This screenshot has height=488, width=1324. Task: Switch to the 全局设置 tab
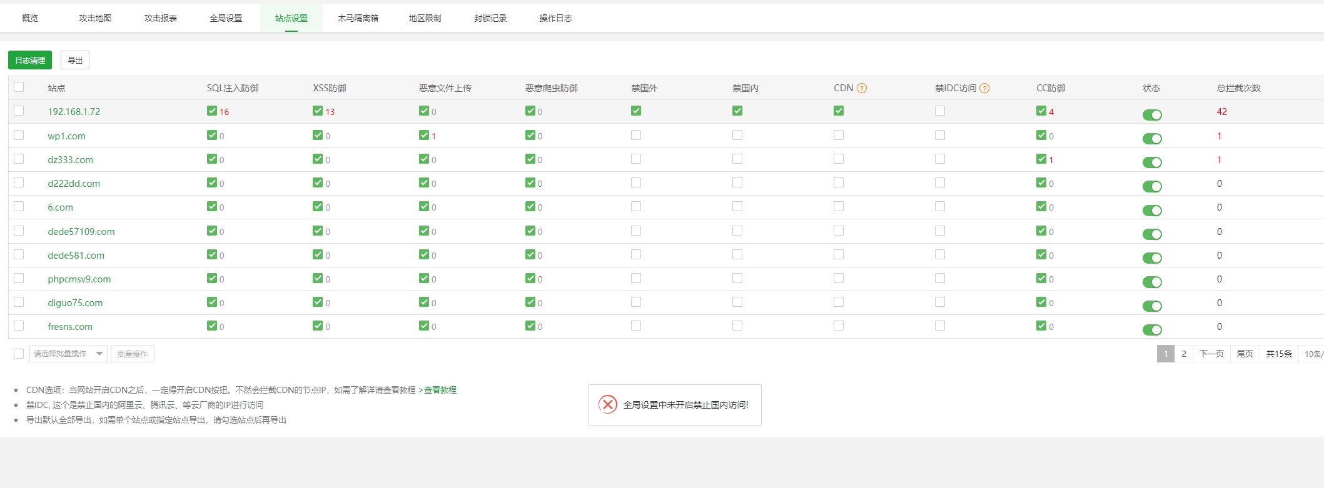coord(226,18)
